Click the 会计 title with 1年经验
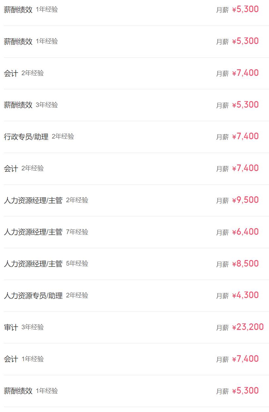This screenshot has height=412, width=269. tap(11, 359)
